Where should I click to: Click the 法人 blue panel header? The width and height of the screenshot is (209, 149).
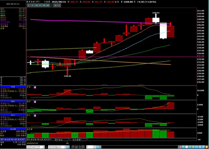tap(13, 115)
